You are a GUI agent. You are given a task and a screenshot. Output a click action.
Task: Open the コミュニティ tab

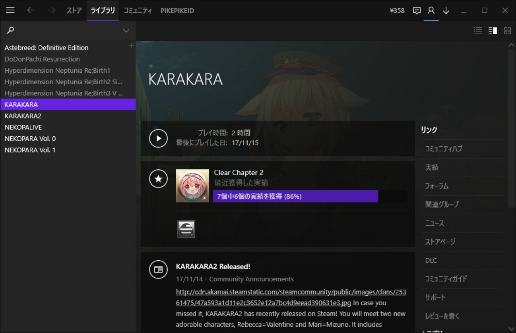click(138, 10)
